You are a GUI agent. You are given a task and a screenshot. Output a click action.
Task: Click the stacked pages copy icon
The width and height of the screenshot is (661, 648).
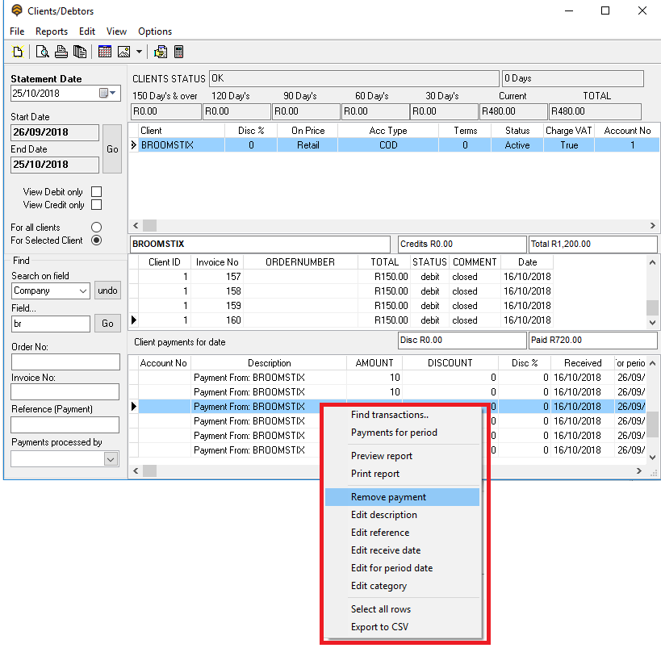(79, 52)
